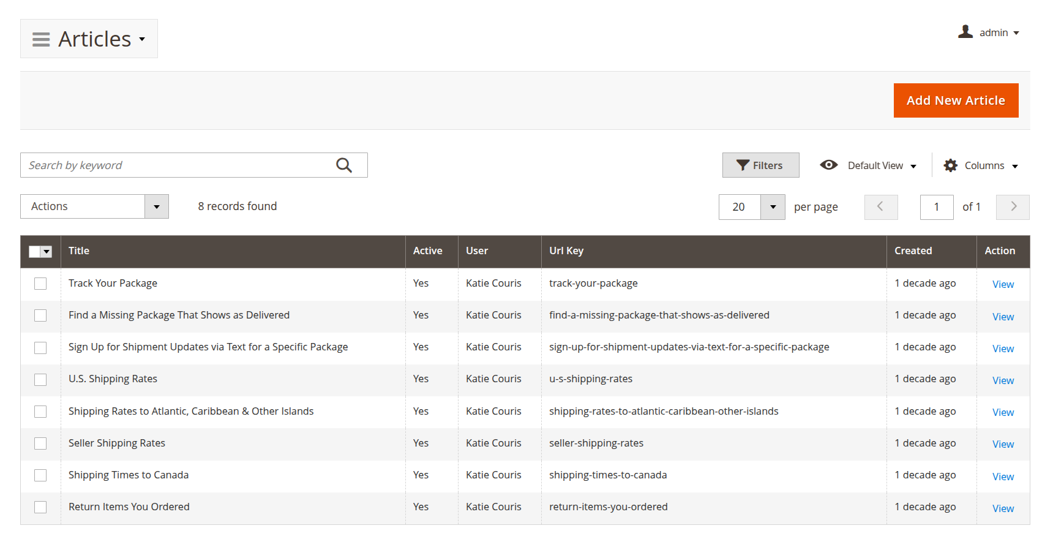Viewport: 1053px width, 547px height.
Task: Sort by the Title column header
Action: [x=79, y=251]
